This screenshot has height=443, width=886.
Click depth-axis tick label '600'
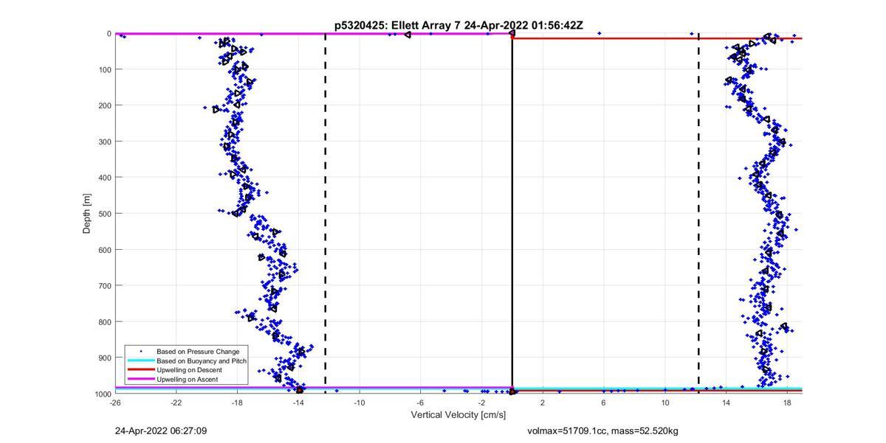(x=104, y=250)
